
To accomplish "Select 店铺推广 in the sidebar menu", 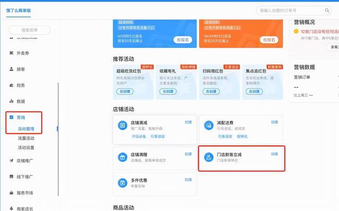I will tap(25, 160).
